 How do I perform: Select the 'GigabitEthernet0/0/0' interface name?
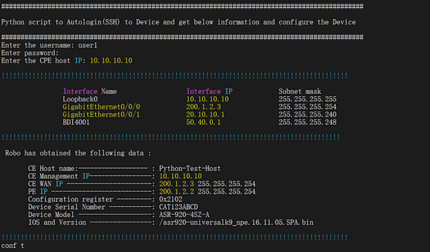pyautogui.click(x=101, y=107)
